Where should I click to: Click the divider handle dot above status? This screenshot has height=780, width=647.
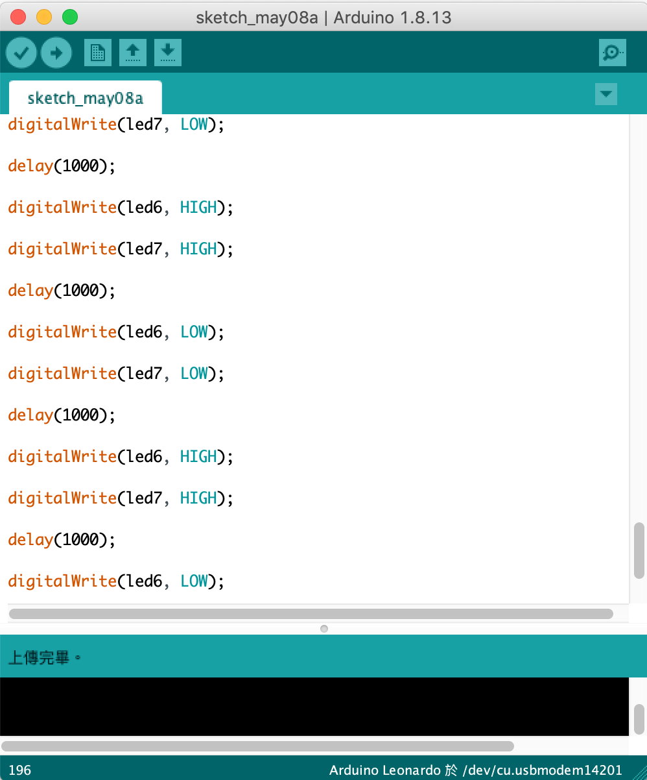point(324,629)
